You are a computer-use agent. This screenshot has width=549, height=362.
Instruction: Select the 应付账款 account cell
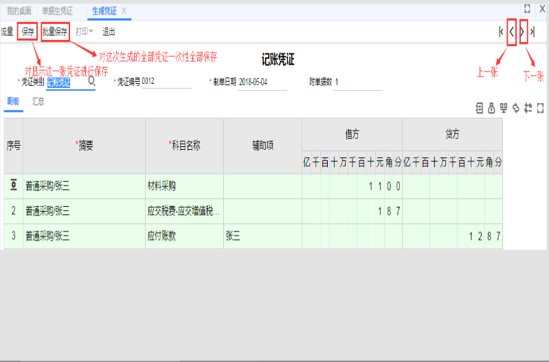pos(183,236)
